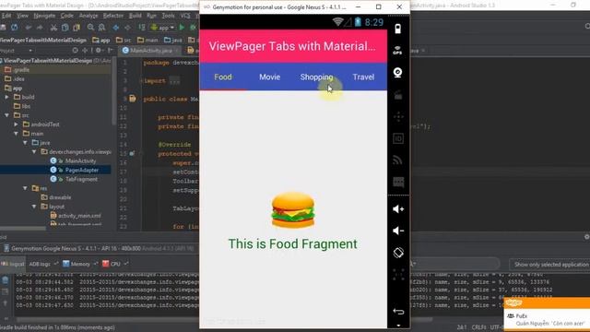Open the Genymotion GPS widget
Image resolution: width=590 pixels, height=332 pixels.
[397, 51]
